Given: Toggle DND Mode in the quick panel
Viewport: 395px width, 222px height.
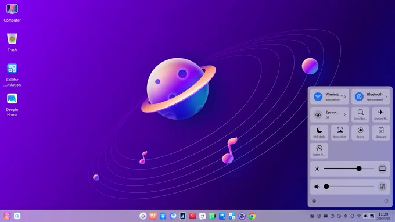Looking at the screenshot, I should click(x=319, y=133).
